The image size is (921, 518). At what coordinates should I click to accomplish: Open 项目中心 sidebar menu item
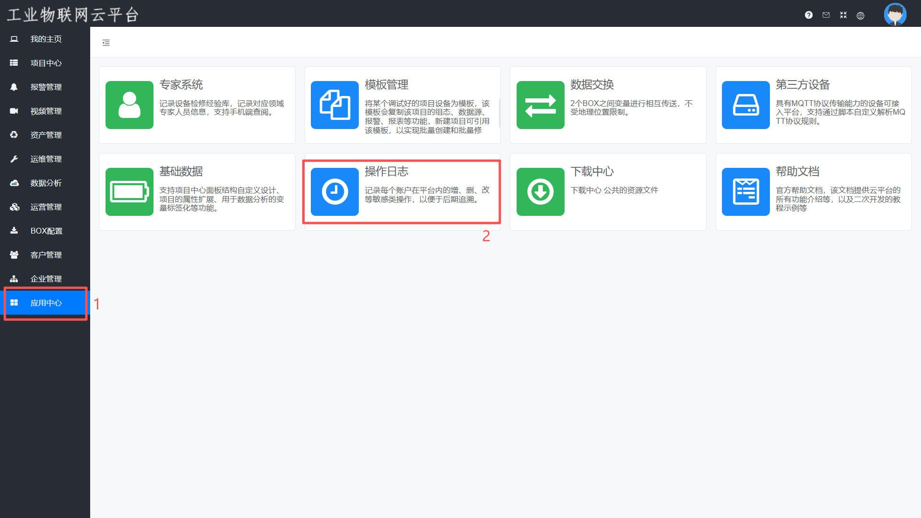point(46,63)
